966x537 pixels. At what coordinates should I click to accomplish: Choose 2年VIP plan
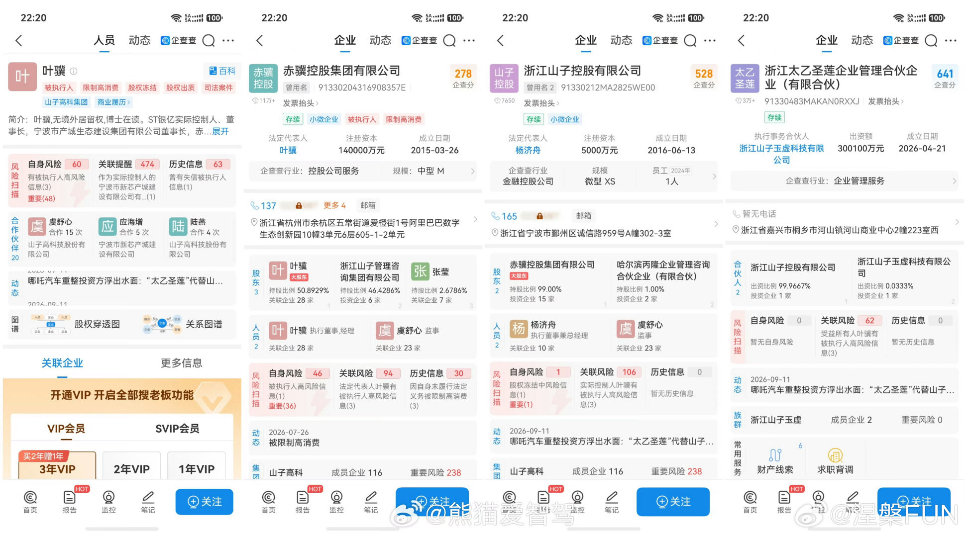(x=131, y=466)
